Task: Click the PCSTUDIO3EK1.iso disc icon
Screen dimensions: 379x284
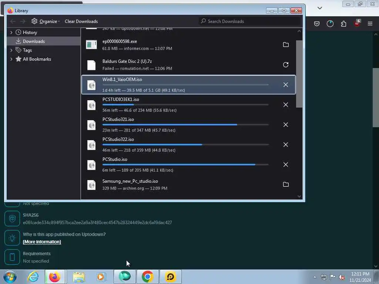Action: pos(91,105)
